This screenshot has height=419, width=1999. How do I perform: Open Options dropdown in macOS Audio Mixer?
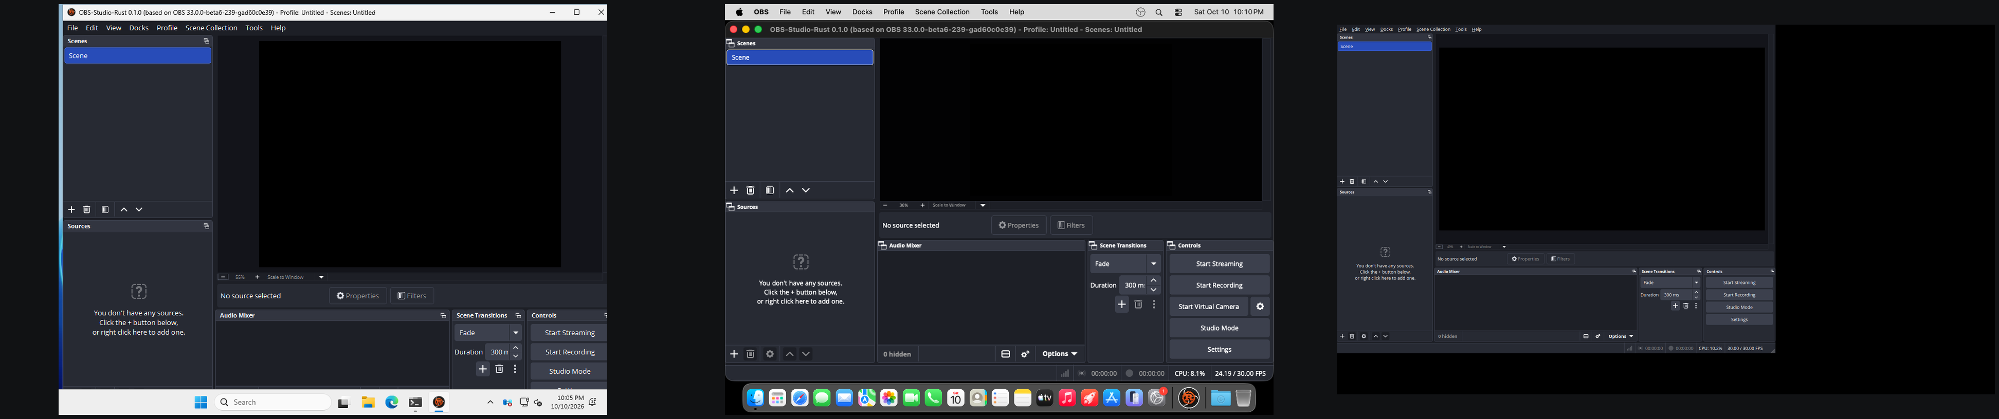[x=1059, y=354]
